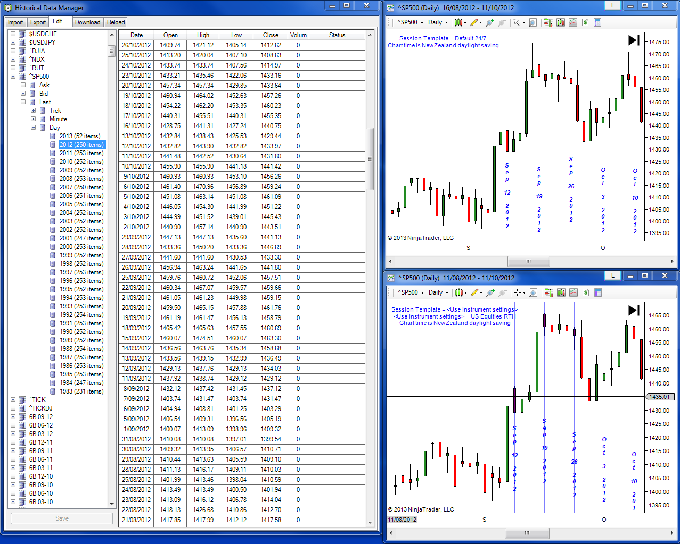Select the 1983 (231 items) tree row
This screenshot has width=680, height=544.
[x=81, y=391]
